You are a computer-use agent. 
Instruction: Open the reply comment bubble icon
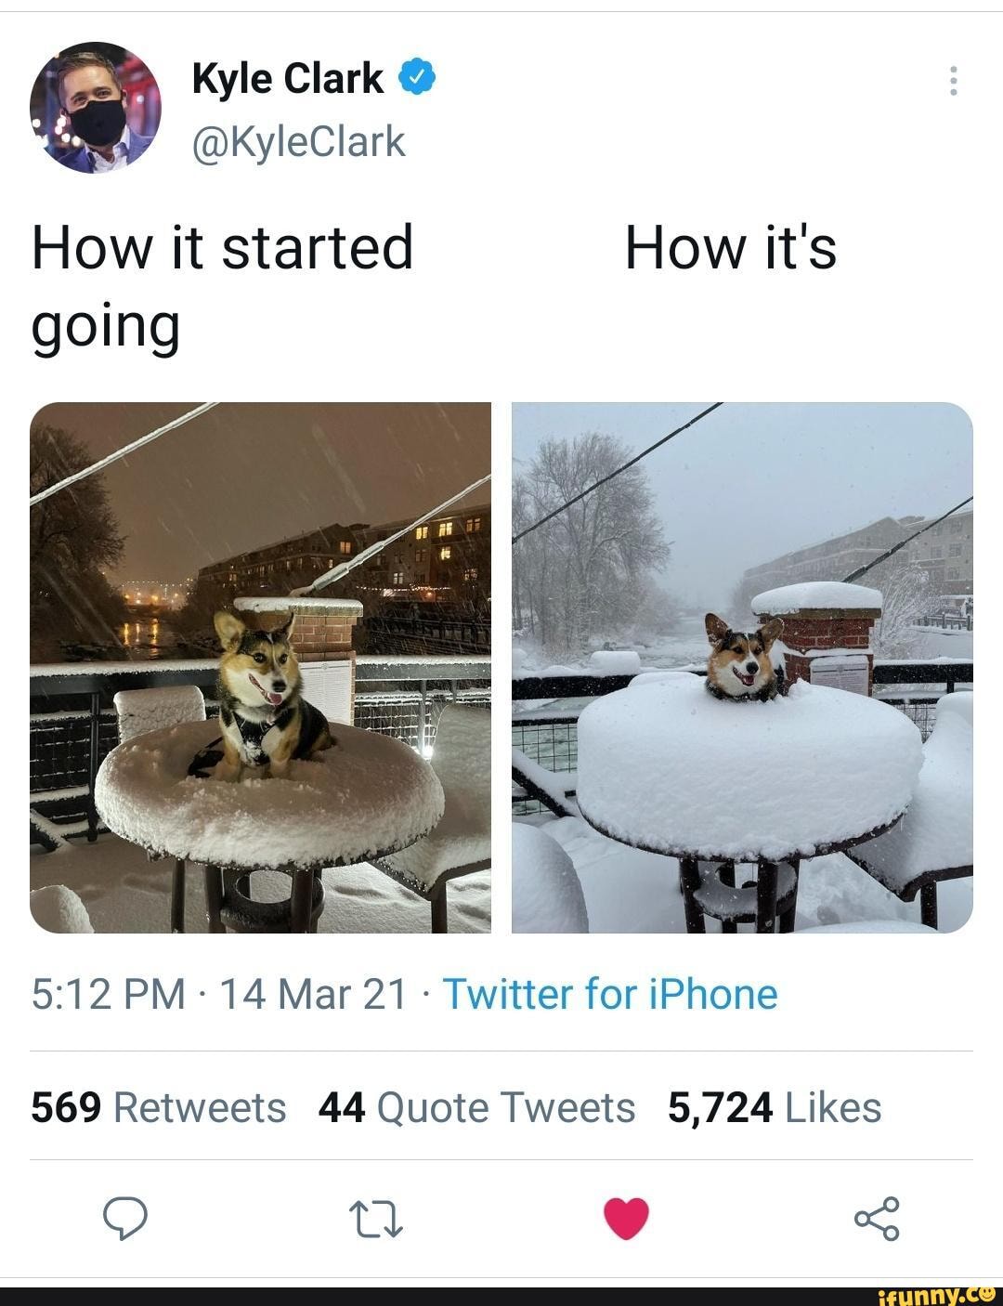coord(124,1219)
